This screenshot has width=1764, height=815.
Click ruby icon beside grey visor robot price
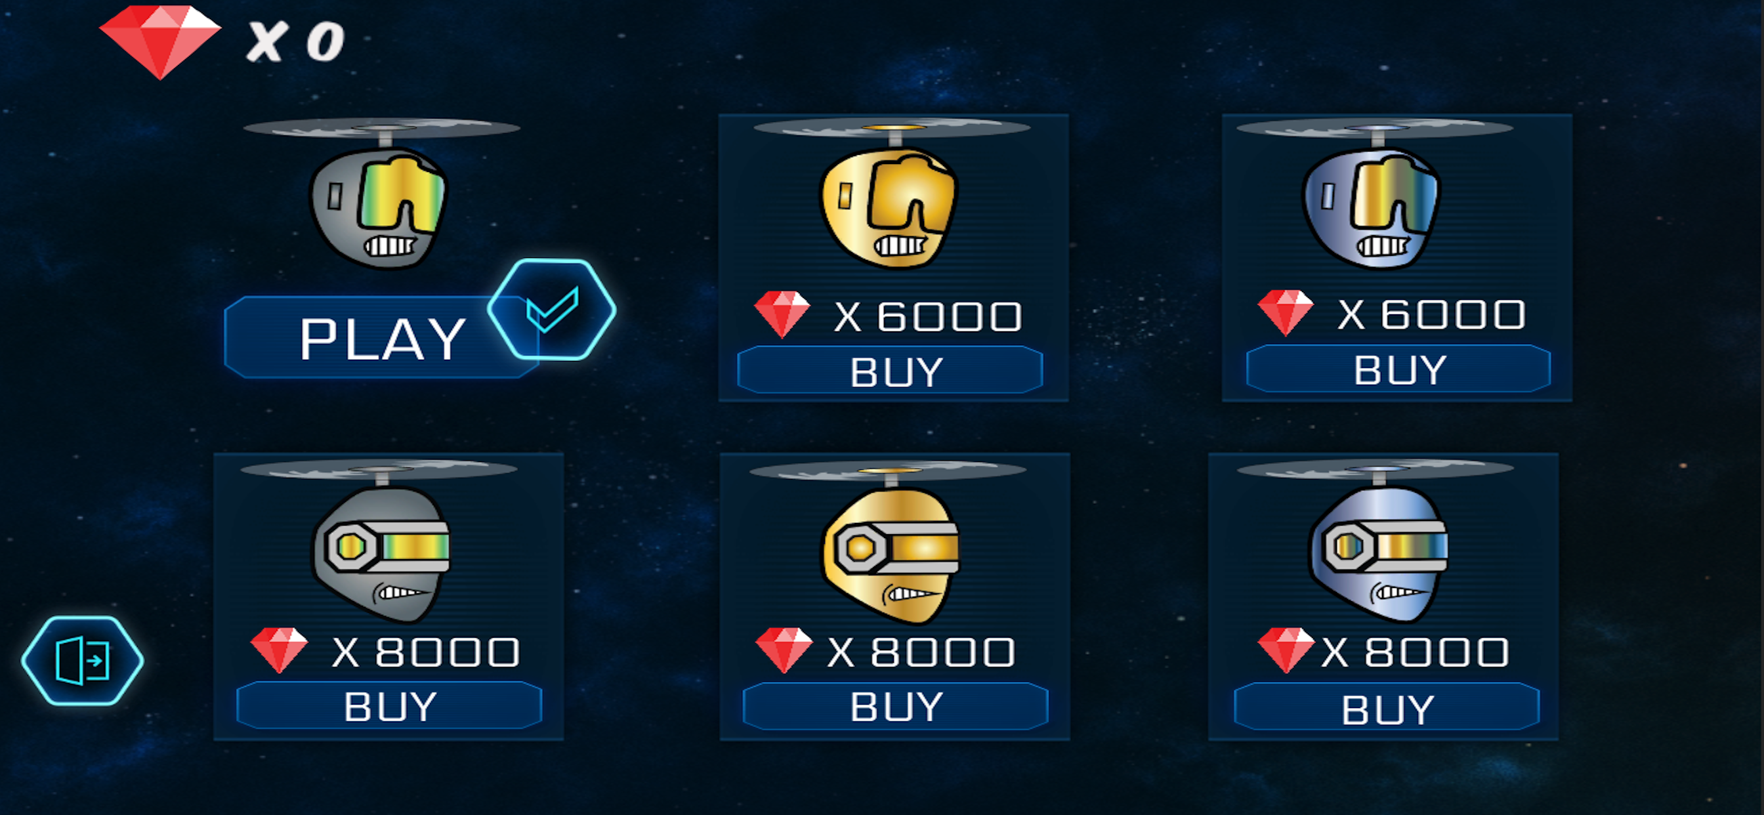click(280, 650)
